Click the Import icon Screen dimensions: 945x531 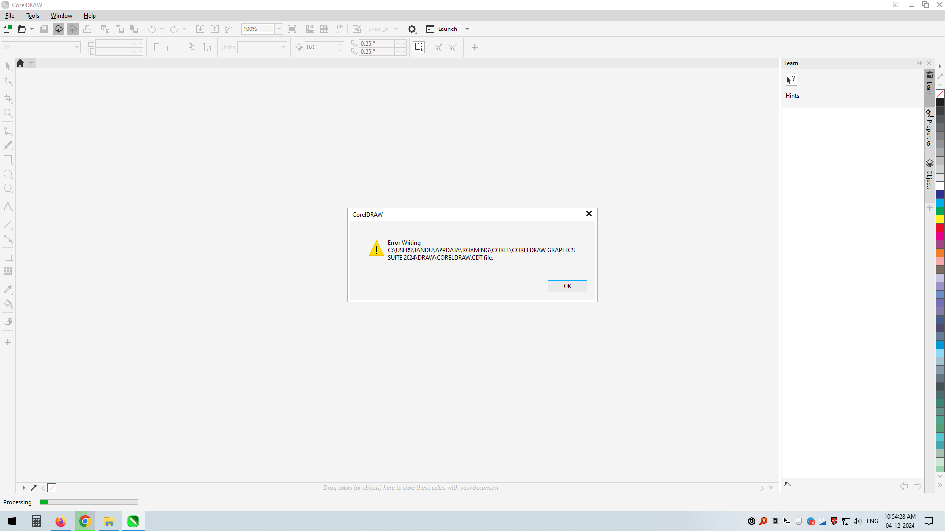click(200, 29)
